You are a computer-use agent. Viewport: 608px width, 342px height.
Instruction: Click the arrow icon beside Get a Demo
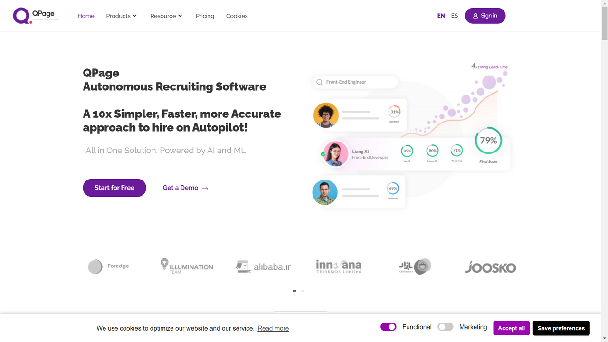[205, 188]
